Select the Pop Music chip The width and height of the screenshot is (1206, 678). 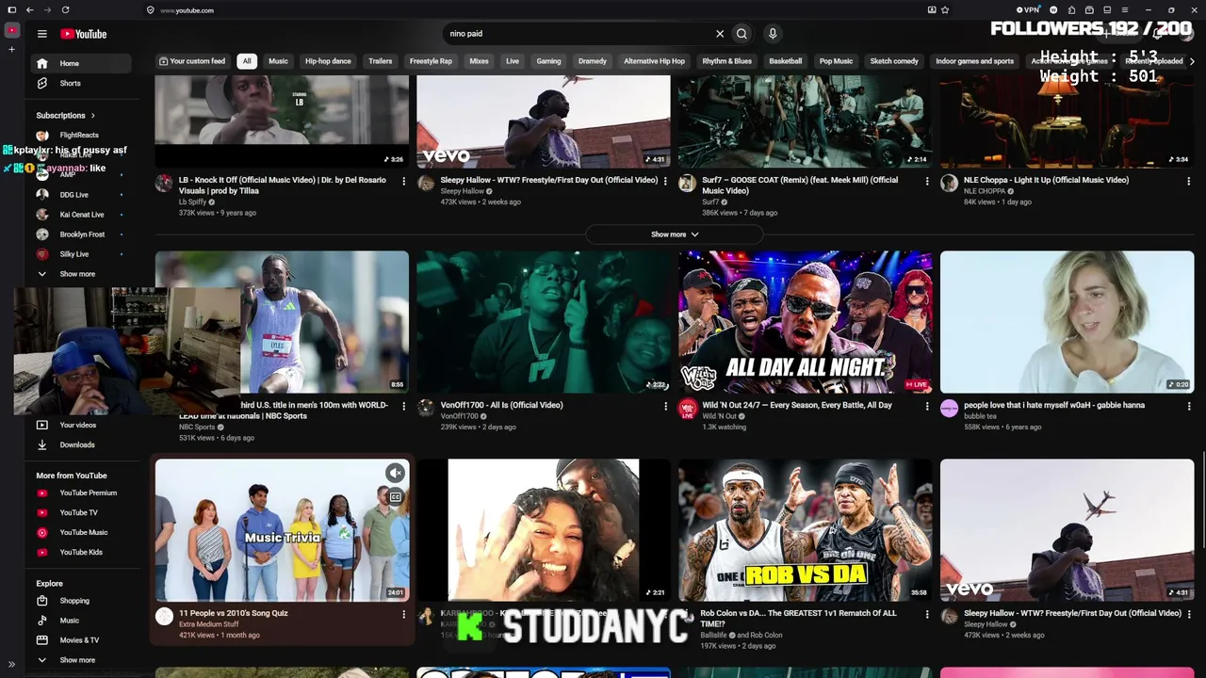(x=836, y=61)
